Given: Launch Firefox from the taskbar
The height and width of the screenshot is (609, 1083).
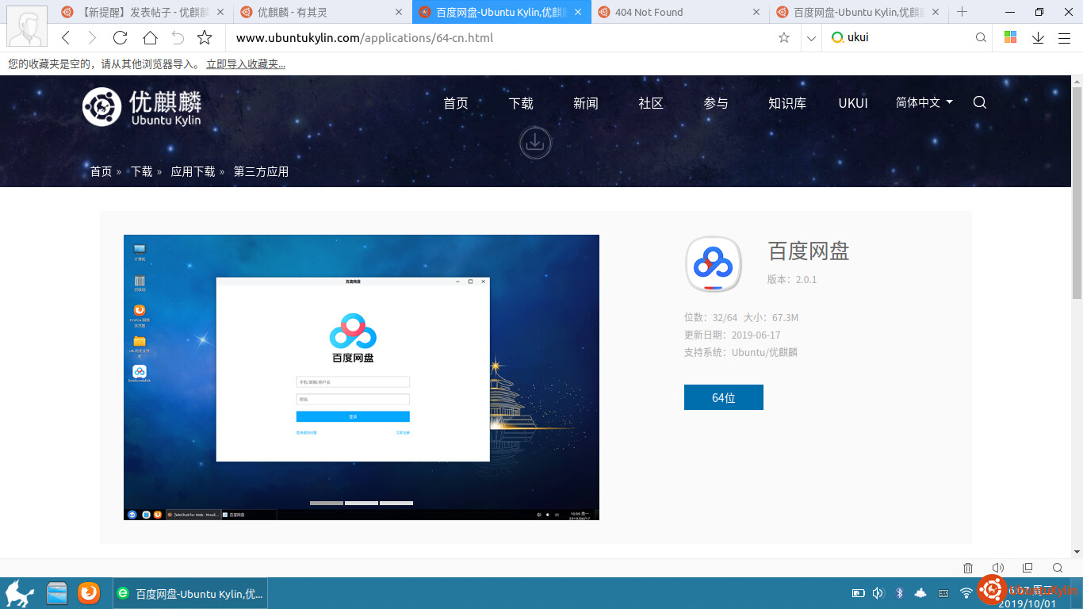Looking at the screenshot, I should tap(89, 592).
